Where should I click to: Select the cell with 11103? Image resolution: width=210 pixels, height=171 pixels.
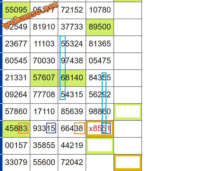click(44, 44)
